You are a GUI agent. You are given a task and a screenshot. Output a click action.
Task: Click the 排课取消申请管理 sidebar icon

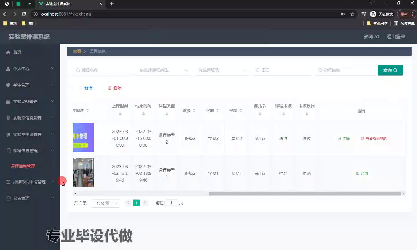point(8,182)
